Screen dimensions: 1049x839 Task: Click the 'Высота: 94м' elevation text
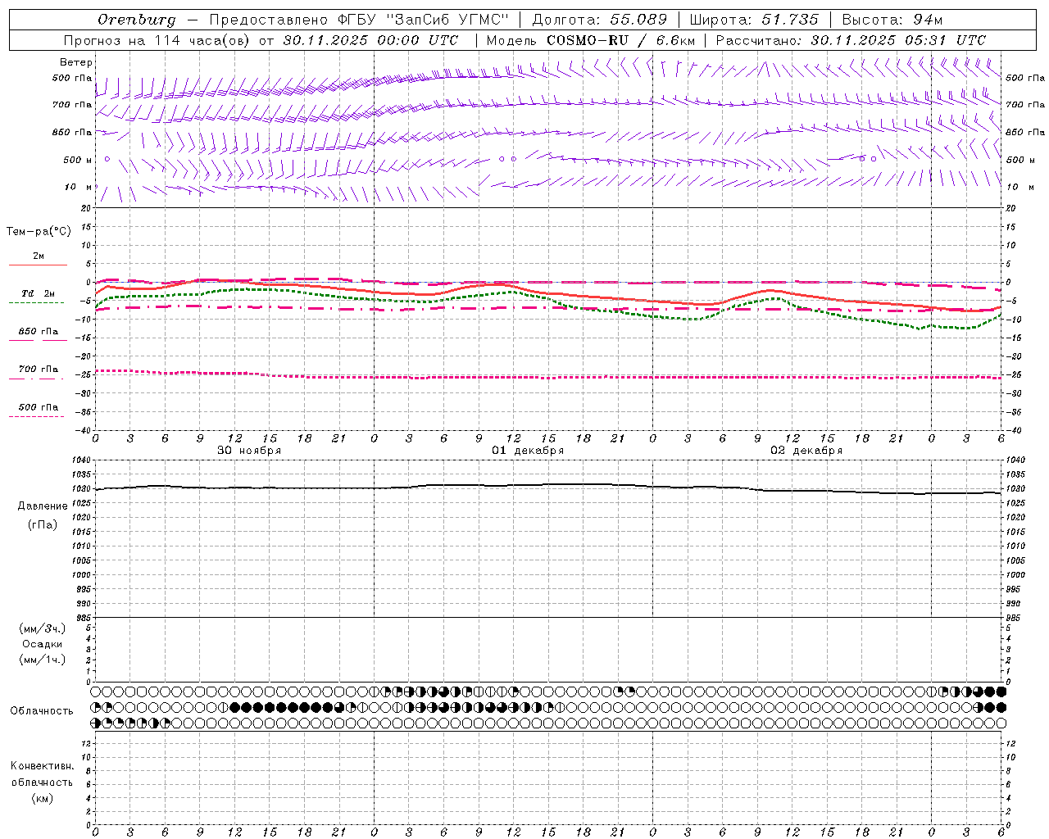click(x=892, y=20)
